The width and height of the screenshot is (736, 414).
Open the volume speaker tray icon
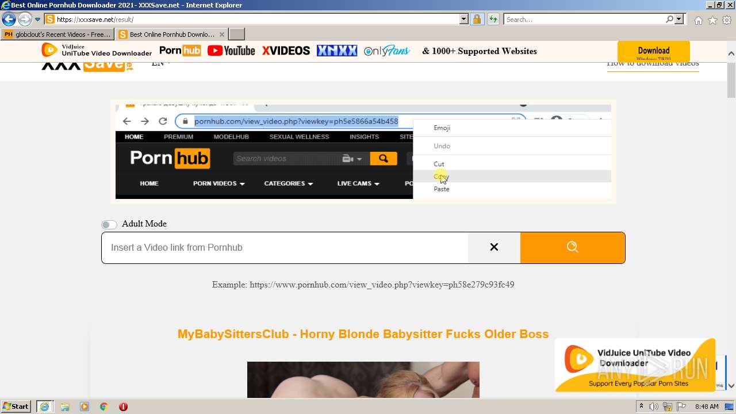tap(654, 407)
